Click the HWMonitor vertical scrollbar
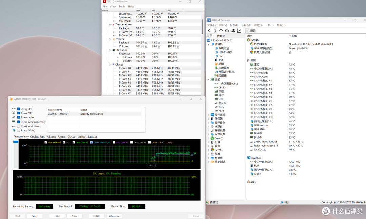The height and width of the screenshot is (219, 366). pyautogui.click(x=202, y=26)
